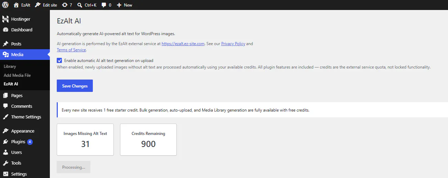Toggle automatic AI alt text generation checkbox

tap(59, 60)
